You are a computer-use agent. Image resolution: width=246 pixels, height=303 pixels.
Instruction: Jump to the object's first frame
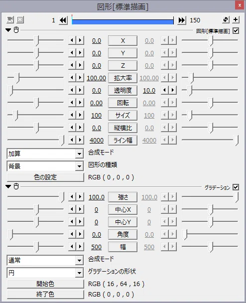(63, 20)
